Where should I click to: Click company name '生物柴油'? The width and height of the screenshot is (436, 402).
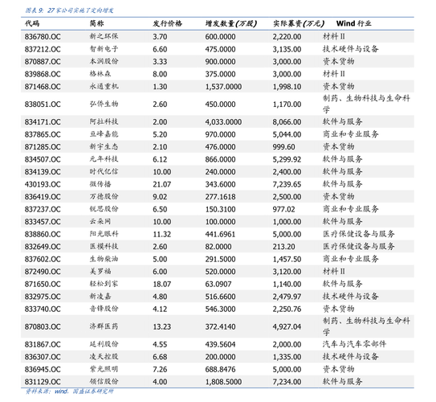tap(104, 259)
